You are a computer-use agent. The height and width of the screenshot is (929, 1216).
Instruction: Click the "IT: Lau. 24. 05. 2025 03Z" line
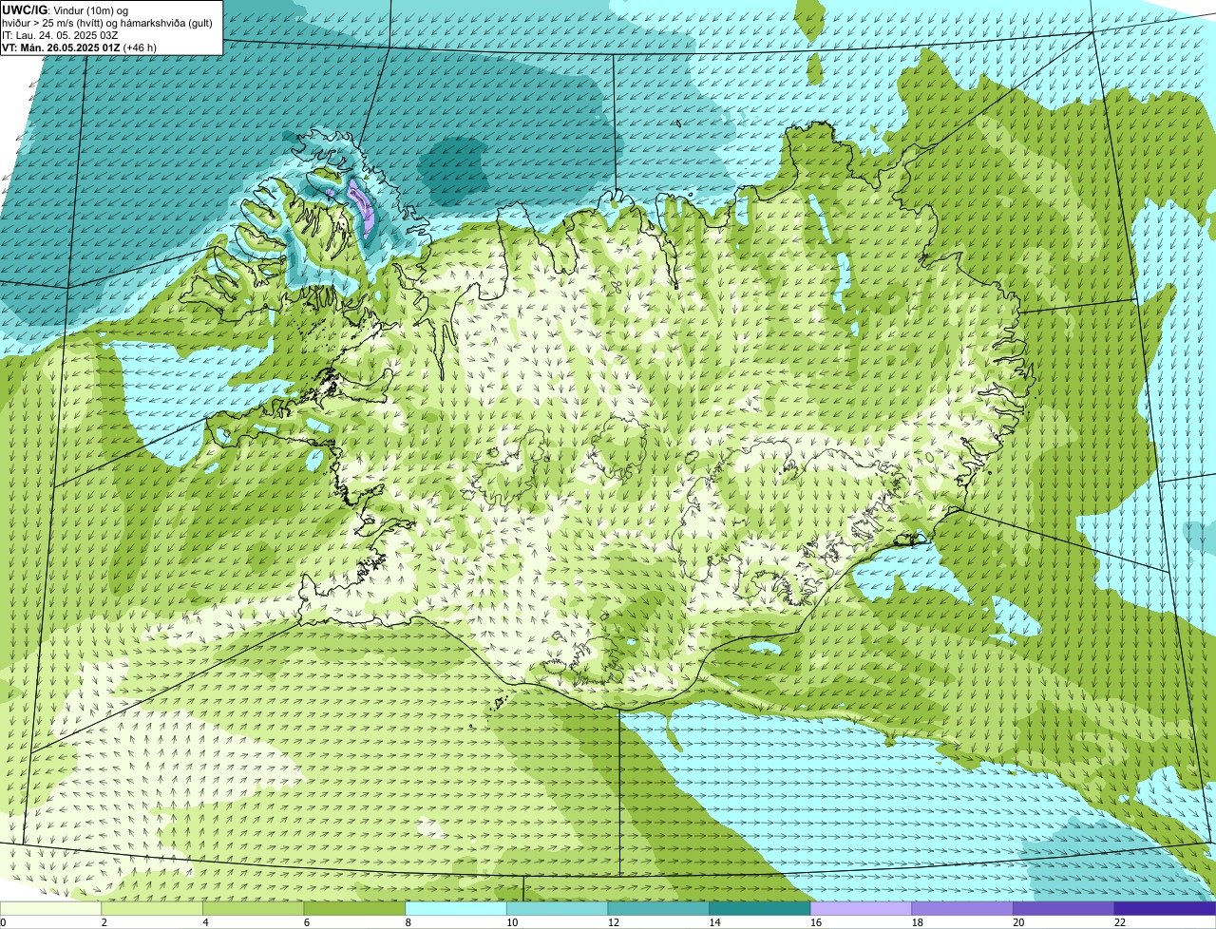click(x=61, y=35)
